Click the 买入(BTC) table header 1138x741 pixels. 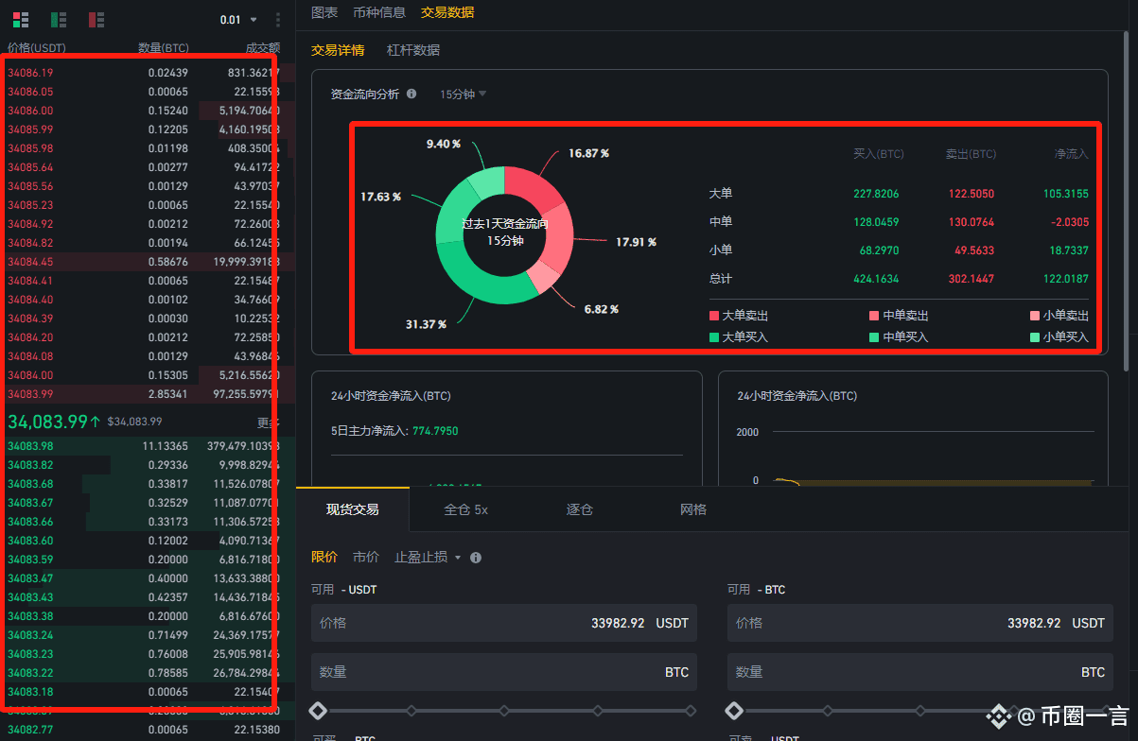[x=878, y=154]
